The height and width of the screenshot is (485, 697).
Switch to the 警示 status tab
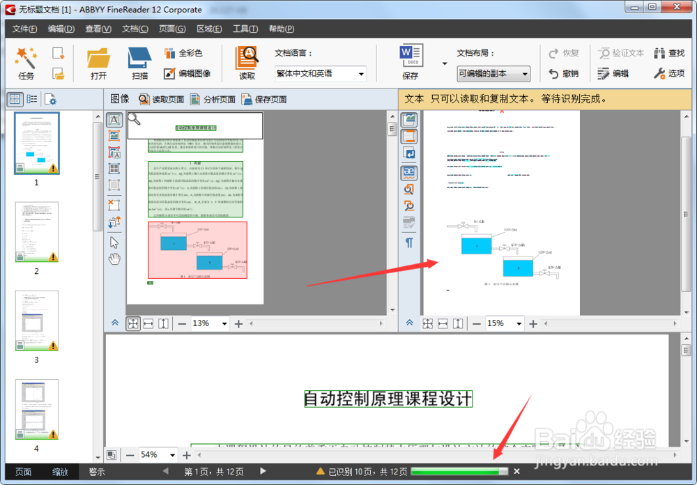point(96,472)
